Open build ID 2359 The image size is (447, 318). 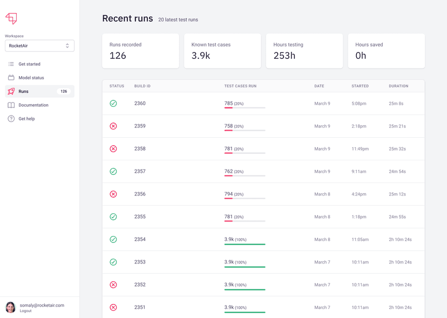point(140,126)
